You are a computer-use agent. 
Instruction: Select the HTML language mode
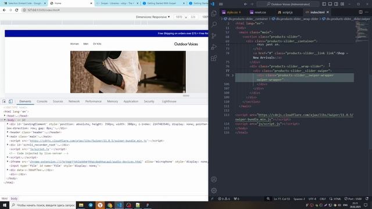[x=335, y=199]
